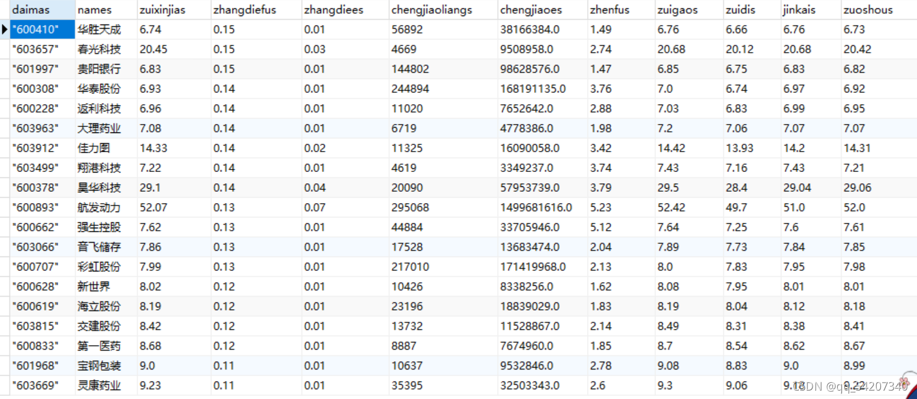The image size is (917, 399).
Task: Click the zhenfus column header
Action: click(621, 10)
